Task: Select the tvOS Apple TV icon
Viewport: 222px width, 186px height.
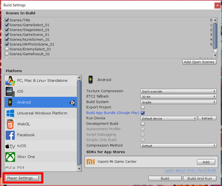Action: point(10,146)
